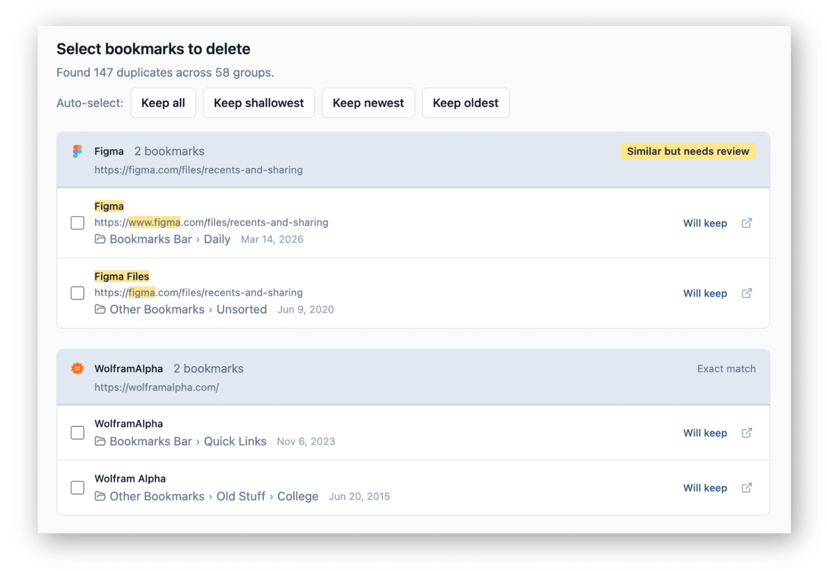Click the date Nov 6, 2023
827x571 pixels.
pos(306,441)
